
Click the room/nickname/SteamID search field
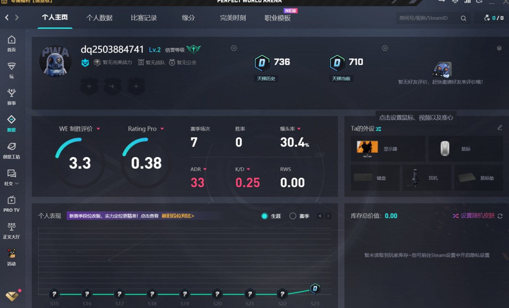[427, 18]
